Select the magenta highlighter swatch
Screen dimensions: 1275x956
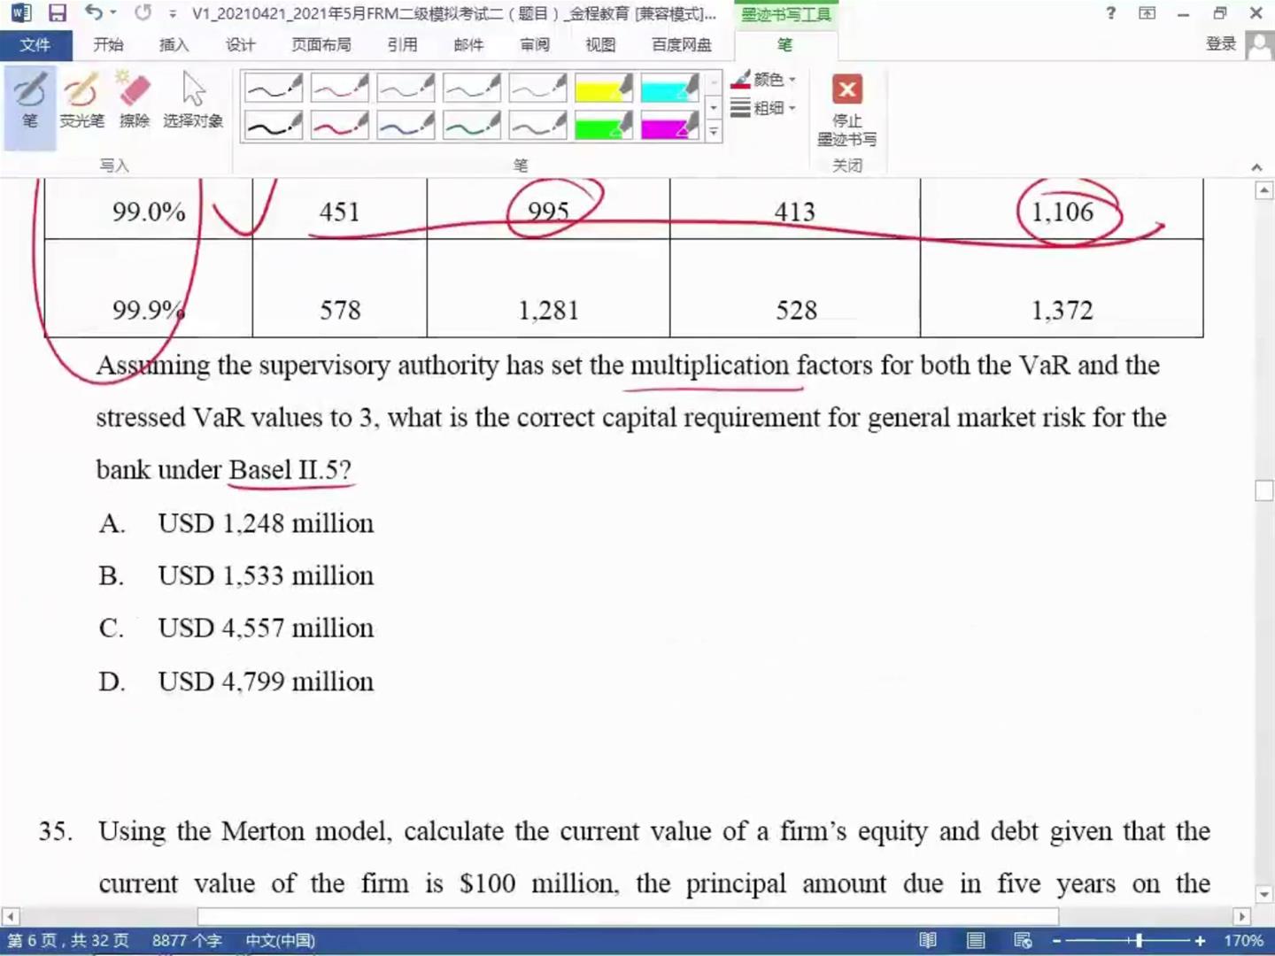pyautogui.click(x=669, y=127)
